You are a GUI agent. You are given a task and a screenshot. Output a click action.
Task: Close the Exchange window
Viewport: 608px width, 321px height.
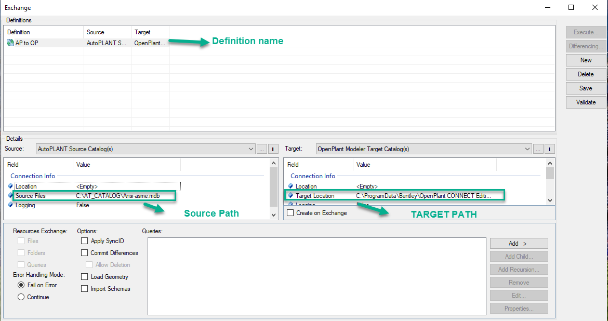point(595,7)
